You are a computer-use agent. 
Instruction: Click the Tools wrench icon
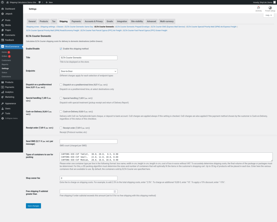[x=2, y=114]
